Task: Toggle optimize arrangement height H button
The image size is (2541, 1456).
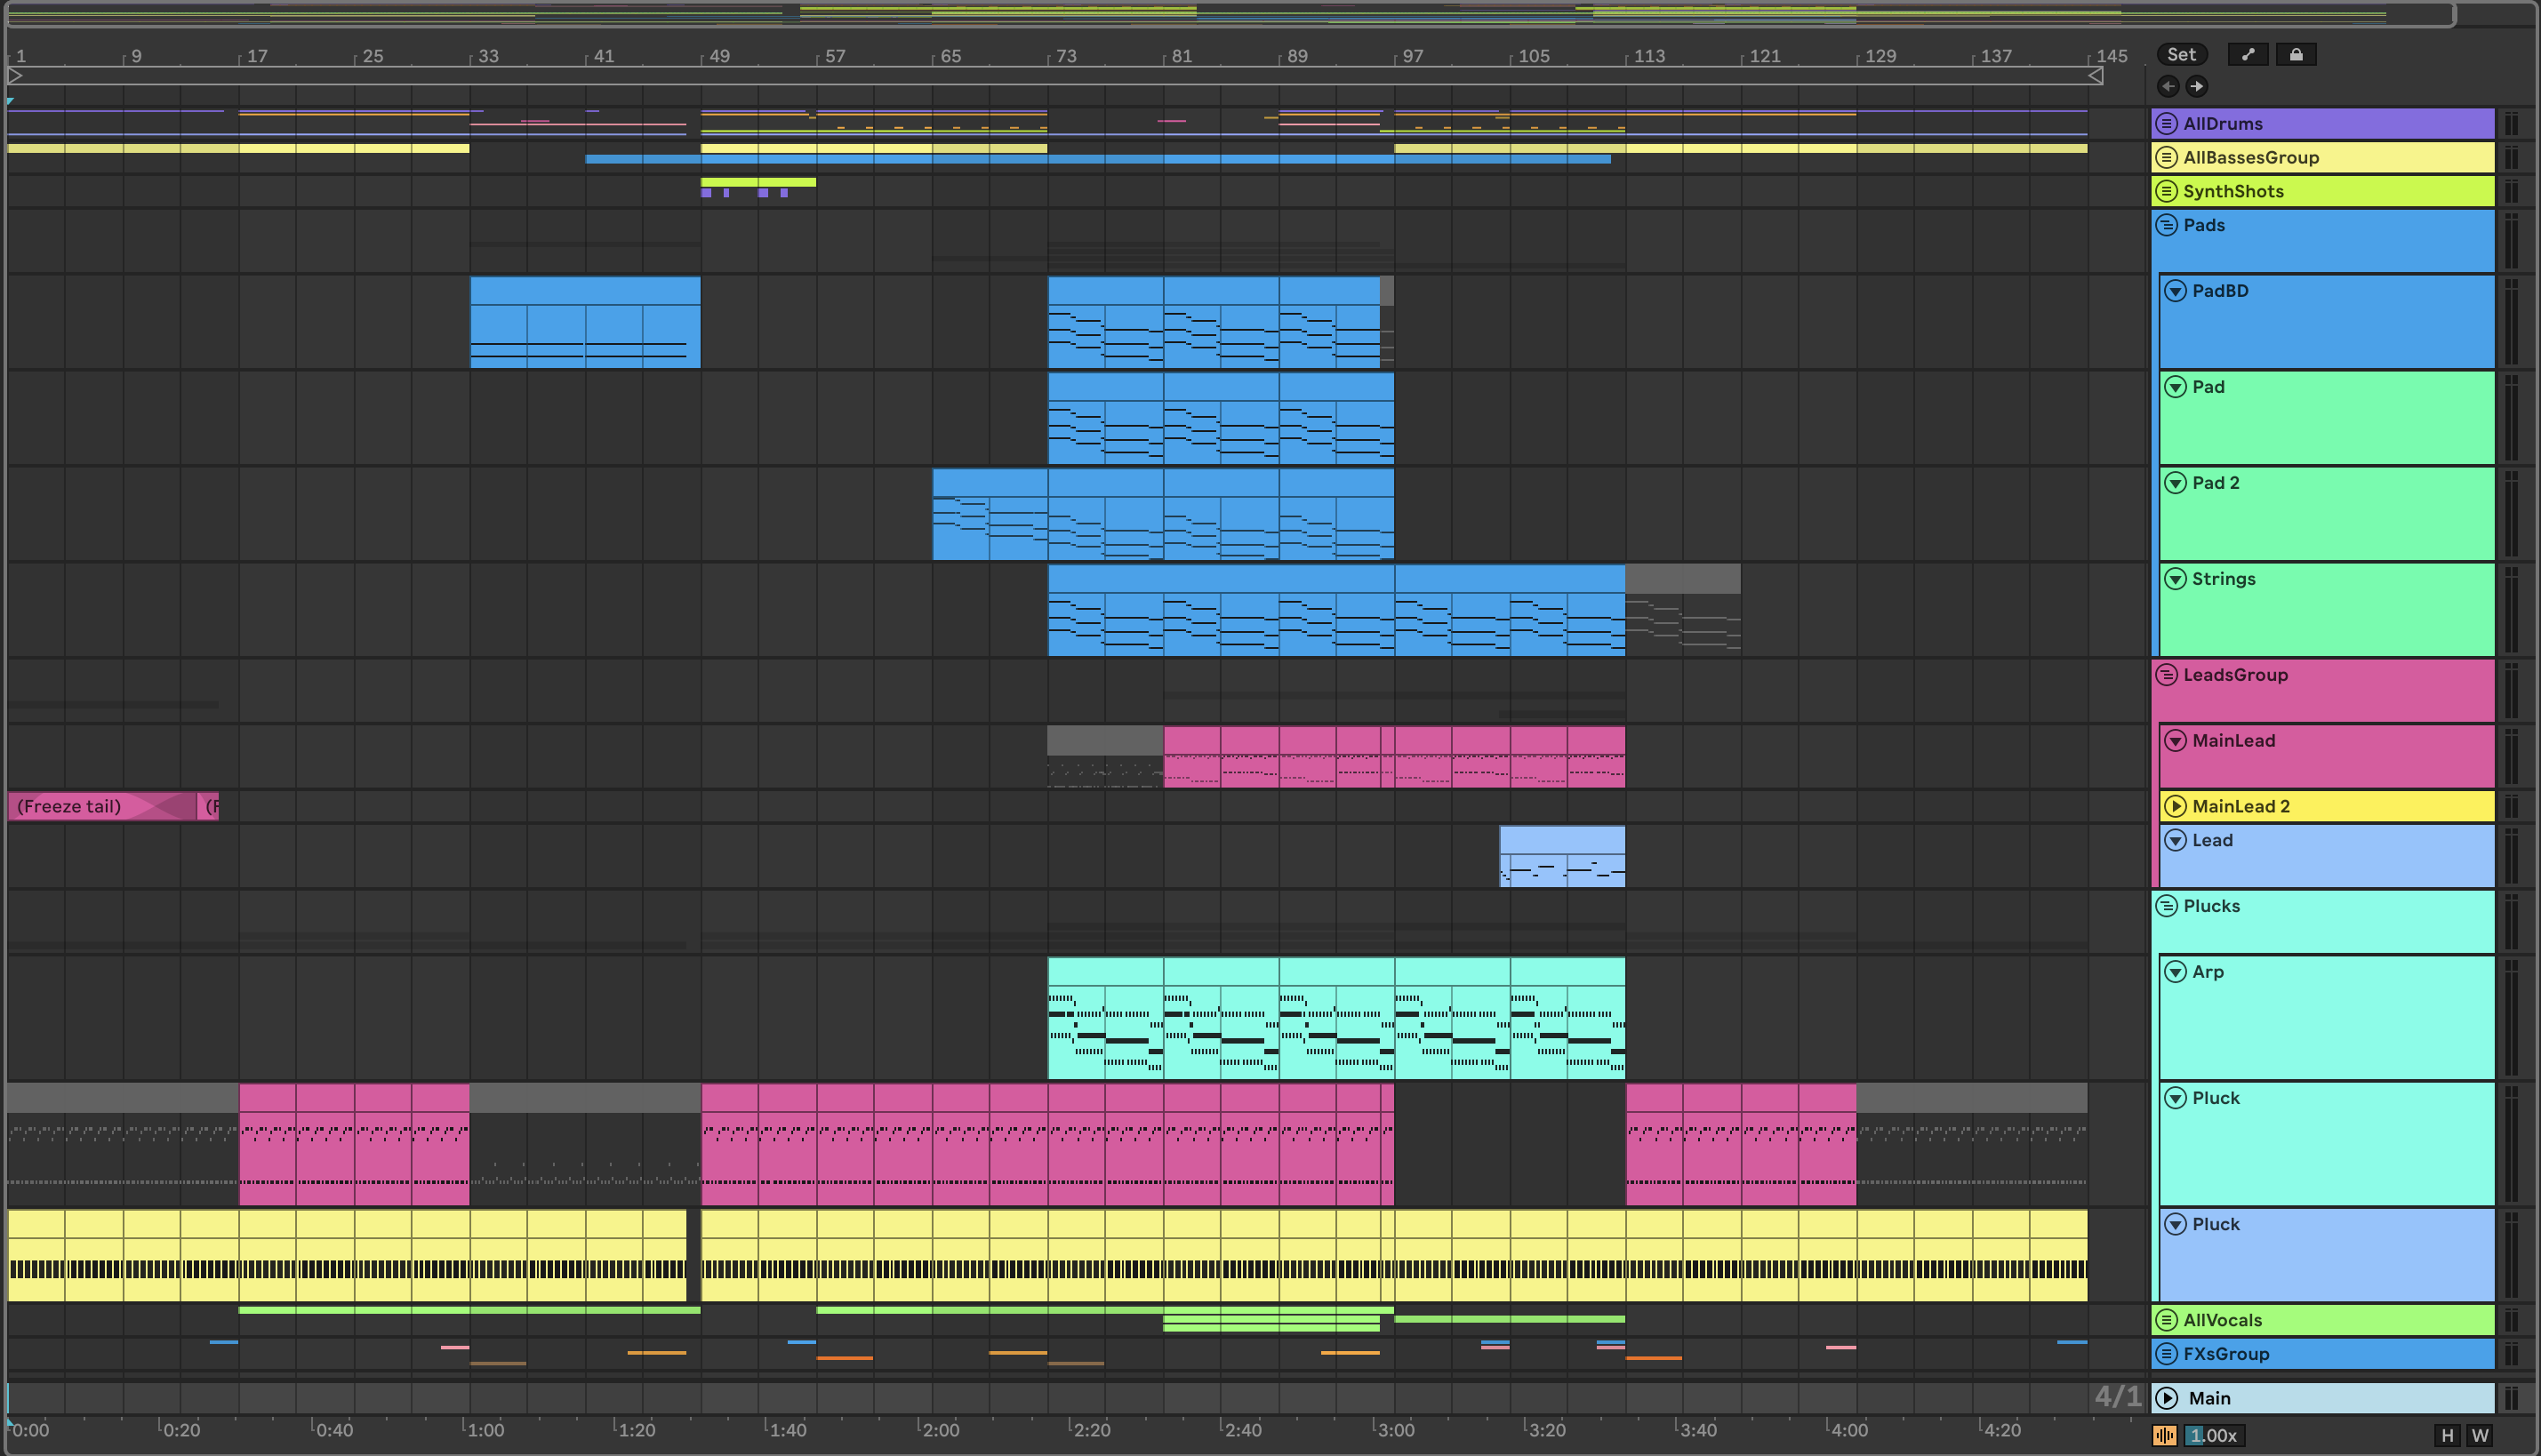Action: (2447, 1436)
